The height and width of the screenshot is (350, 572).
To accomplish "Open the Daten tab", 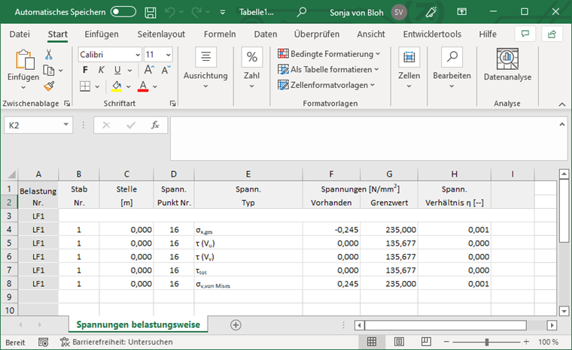I will click(266, 35).
